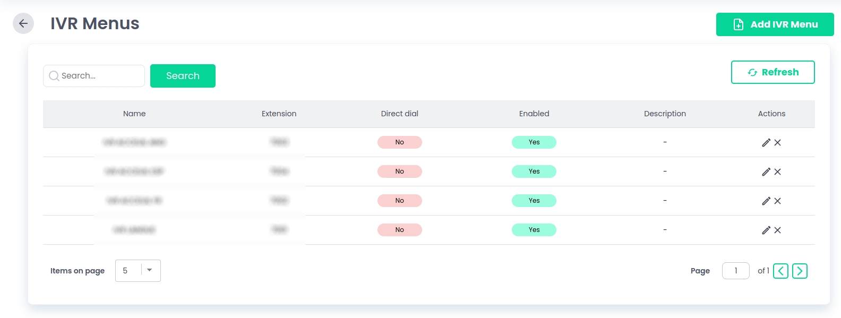This screenshot has width=841, height=318.
Task: Edit the first IVR menu row
Action: pos(766,142)
